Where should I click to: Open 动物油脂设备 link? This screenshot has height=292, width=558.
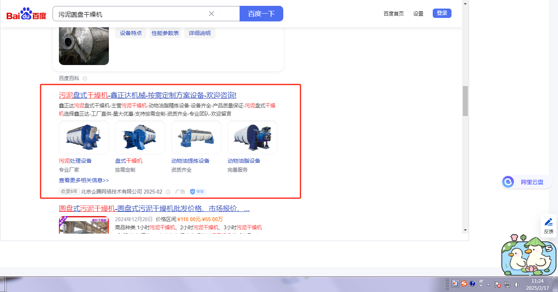click(x=244, y=161)
